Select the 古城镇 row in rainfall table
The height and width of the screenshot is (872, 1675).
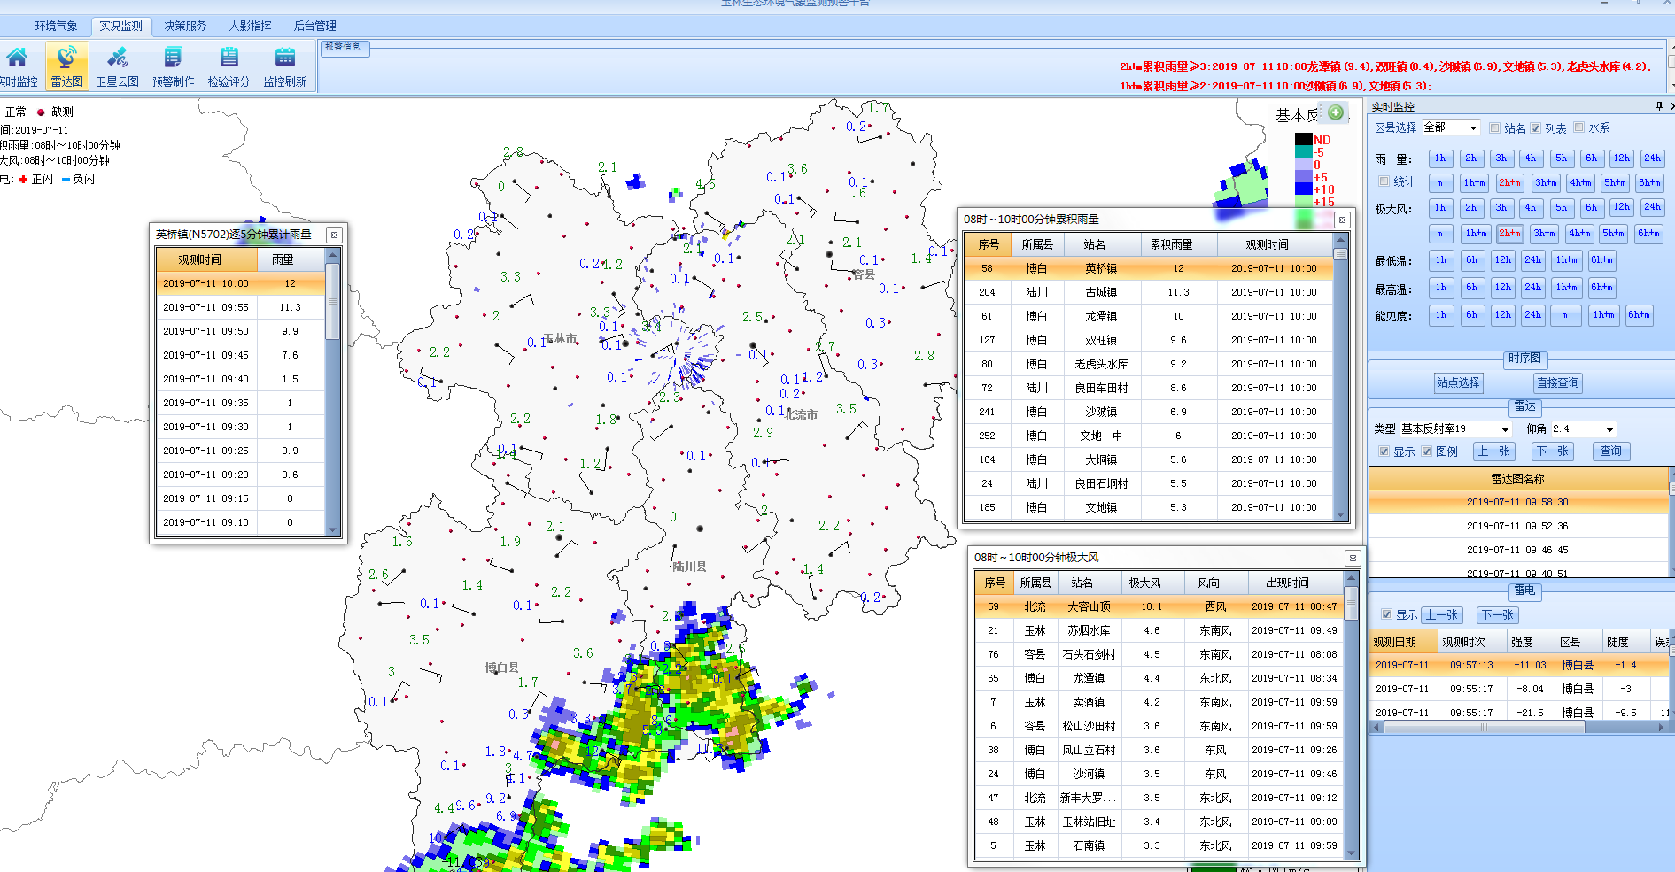1100,292
